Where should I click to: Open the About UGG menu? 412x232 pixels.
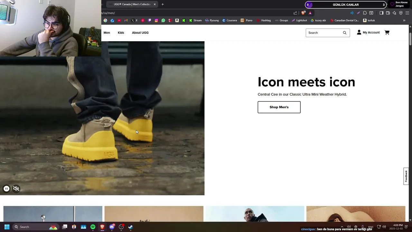pyautogui.click(x=140, y=33)
